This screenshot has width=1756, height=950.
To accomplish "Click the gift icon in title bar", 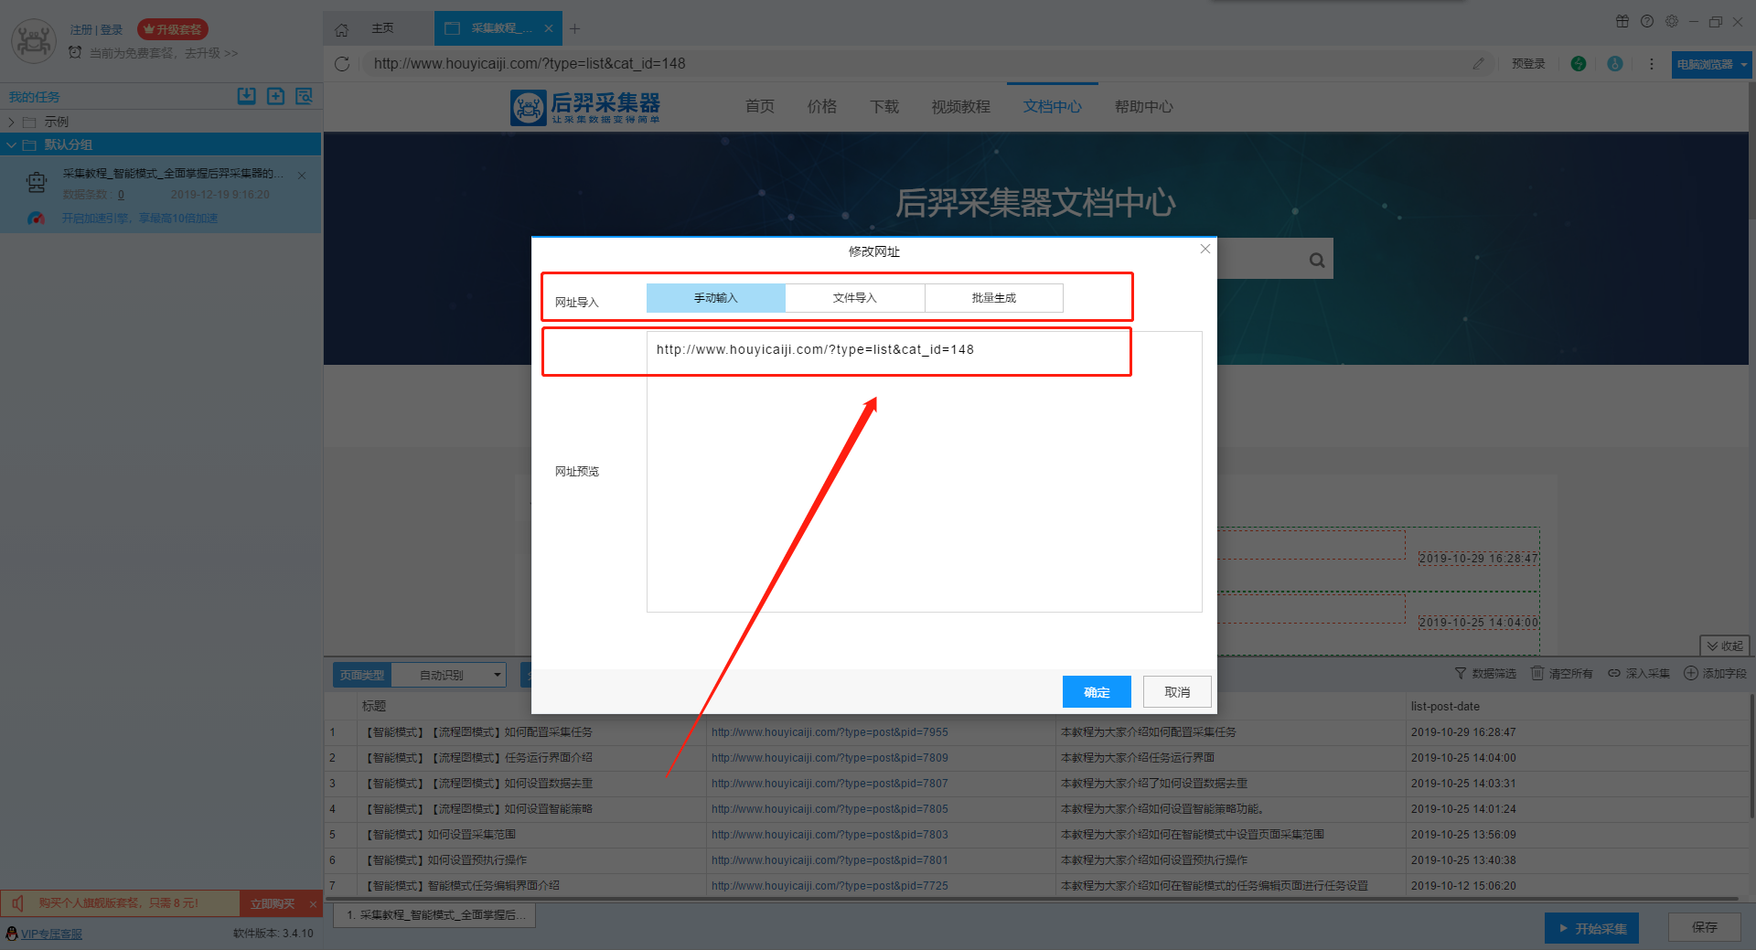I will (1622, 22).
